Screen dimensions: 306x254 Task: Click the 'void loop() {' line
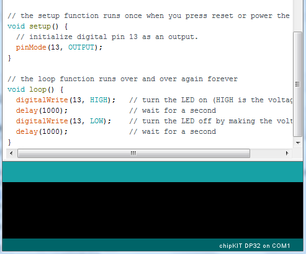[x=35, y=90]
